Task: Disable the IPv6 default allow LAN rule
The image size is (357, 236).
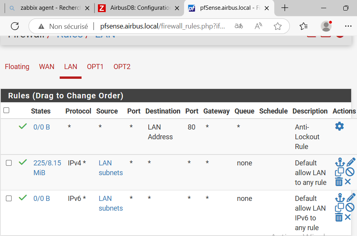Action: point(350,207)
